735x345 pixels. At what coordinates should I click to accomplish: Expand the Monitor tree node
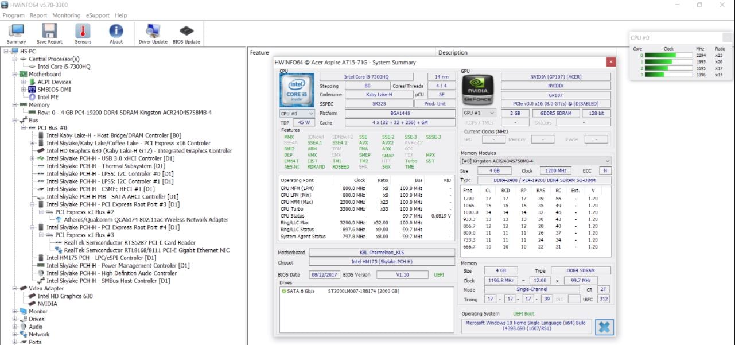point(15,311)
